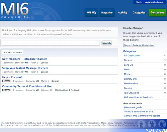Viewport: 167px width, 132px height.
Task: Click MI6 author on 'New members' row
Action: tap(27, 63)
